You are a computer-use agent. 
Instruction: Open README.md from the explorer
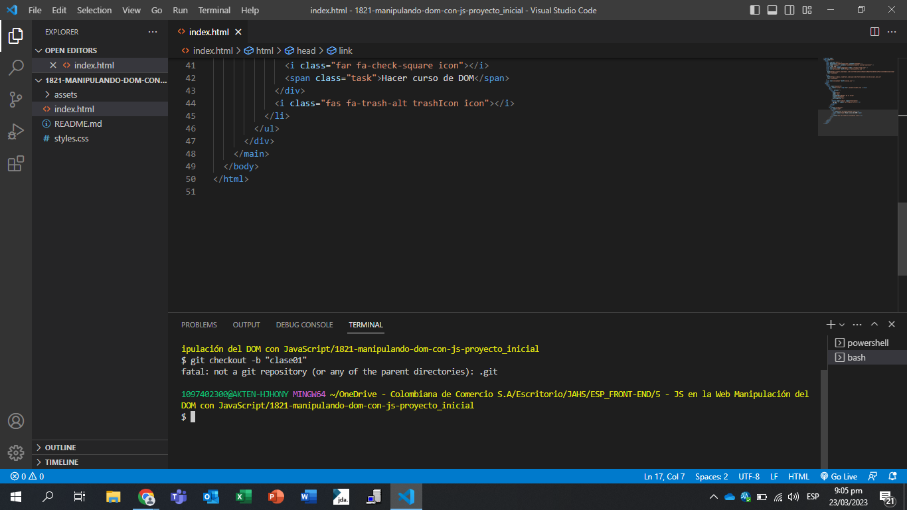[x=100, y=124]
